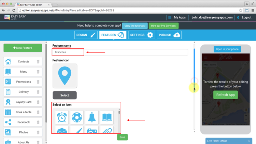Open the SETTINGS tab

pyautogui.click(x=142, y=35)
